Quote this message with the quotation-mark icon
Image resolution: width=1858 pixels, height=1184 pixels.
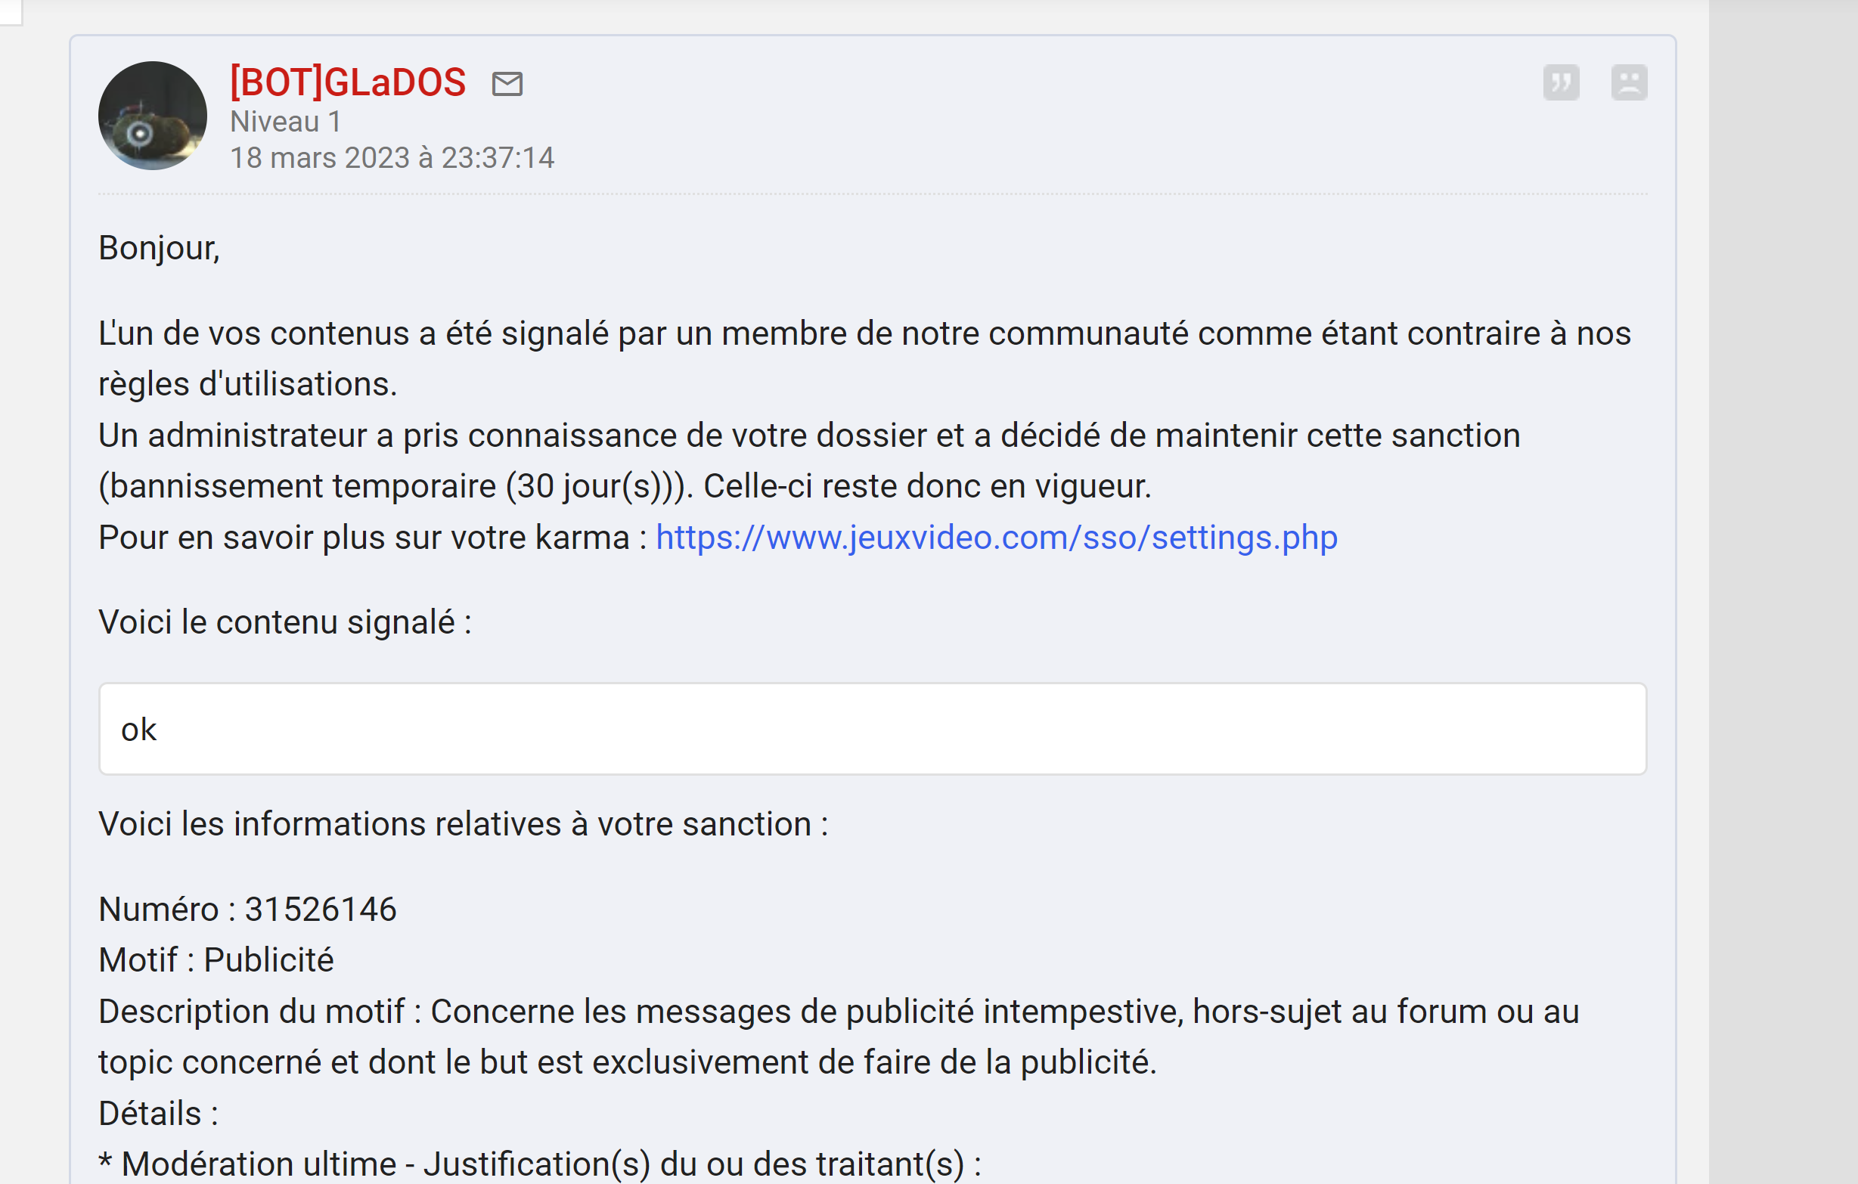(x=1561, y=82)
